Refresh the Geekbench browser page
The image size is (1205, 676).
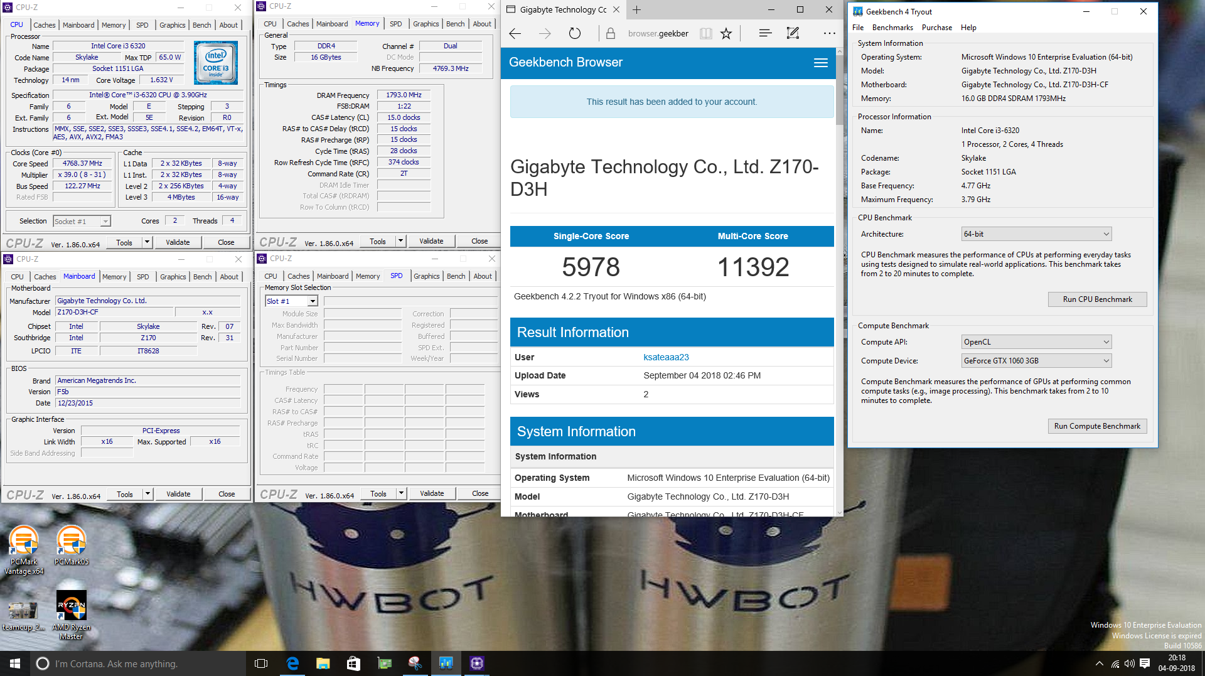[x=574, y=34]
